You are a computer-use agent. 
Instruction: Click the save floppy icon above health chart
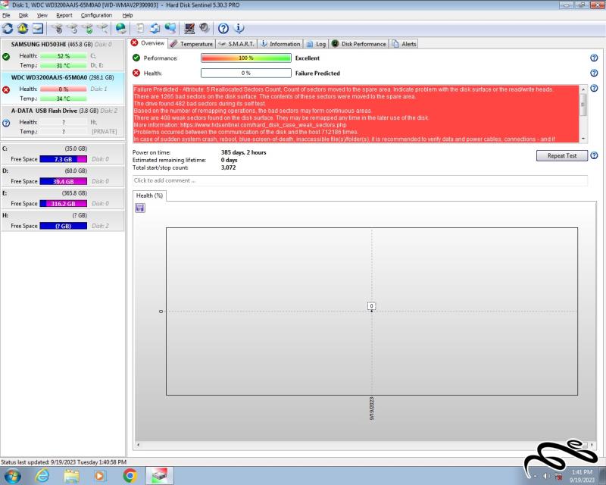pyautogui.click(x=140, y=208)
